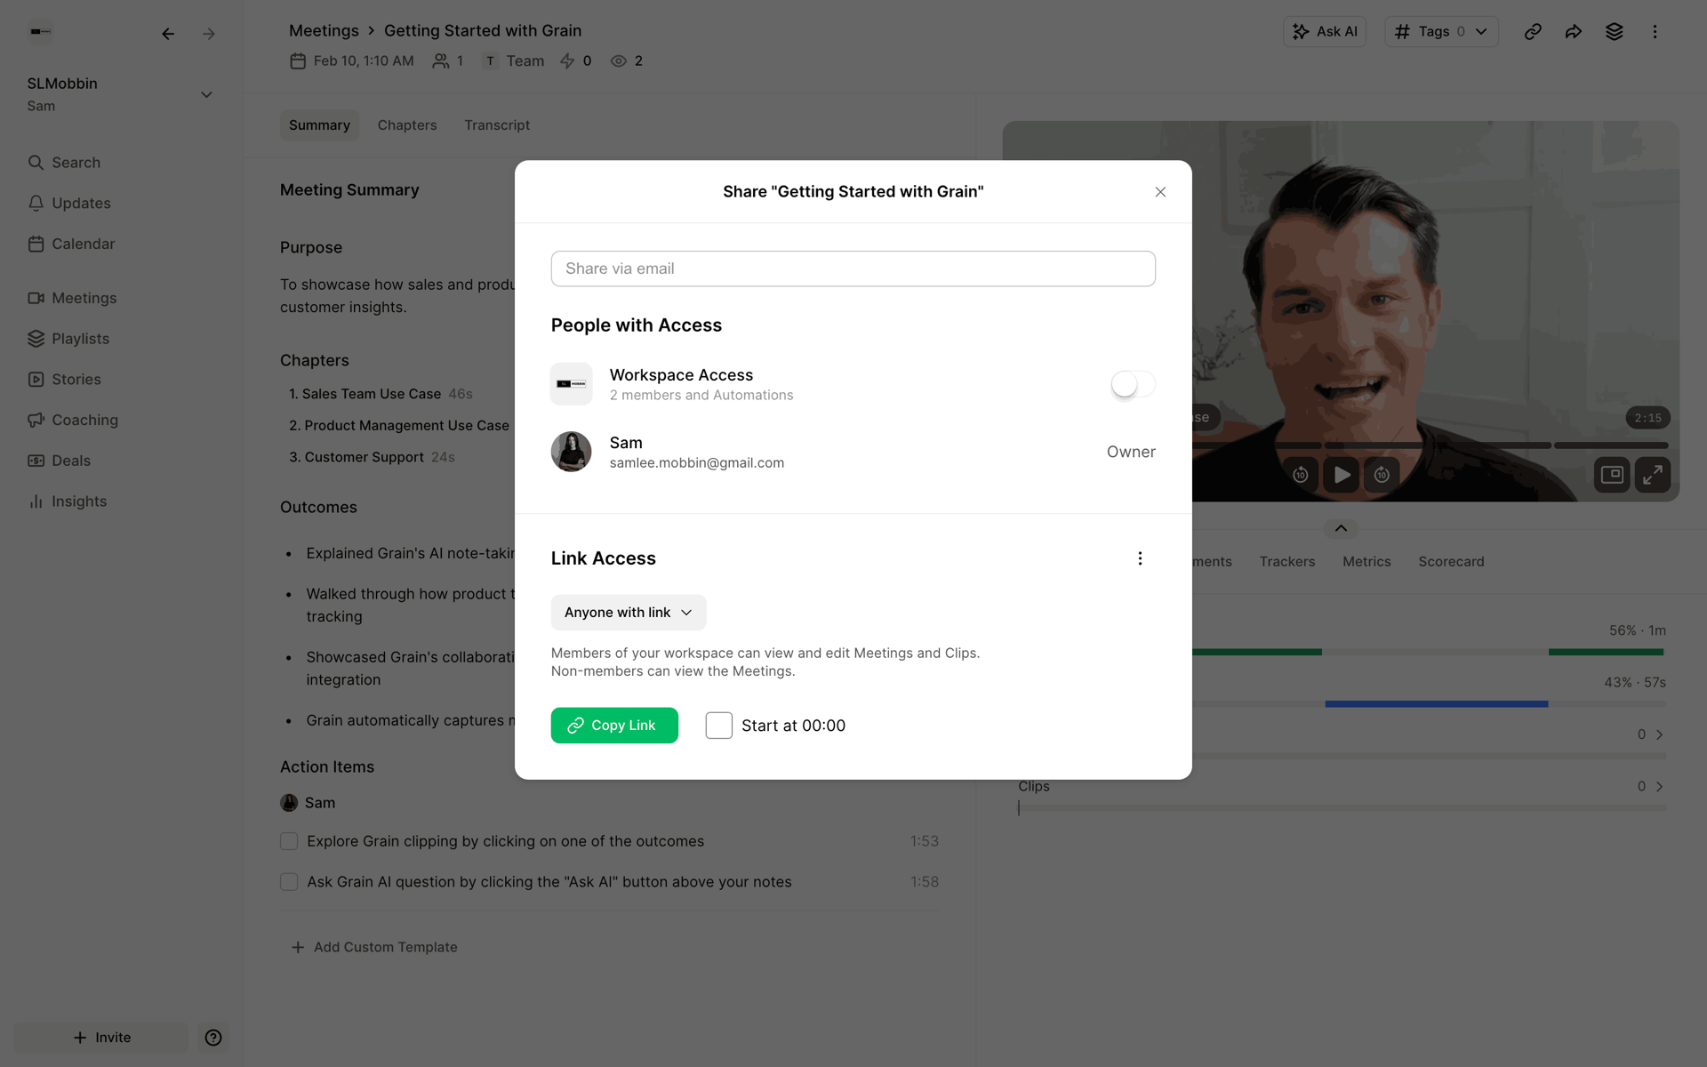Navigate forward with the right arrow
The height and width of the screenshot is (1067, 1707).
[x=209, y=34]
